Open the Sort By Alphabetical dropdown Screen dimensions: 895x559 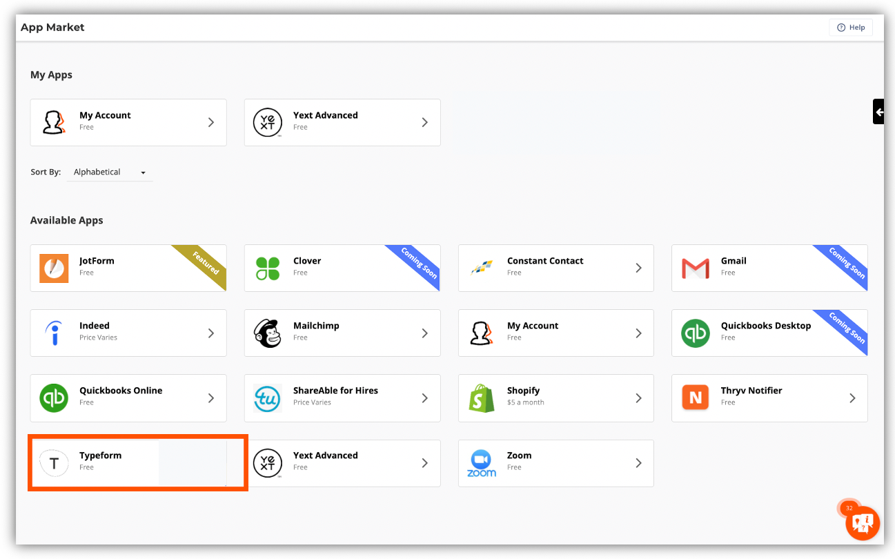coord(110,172)
